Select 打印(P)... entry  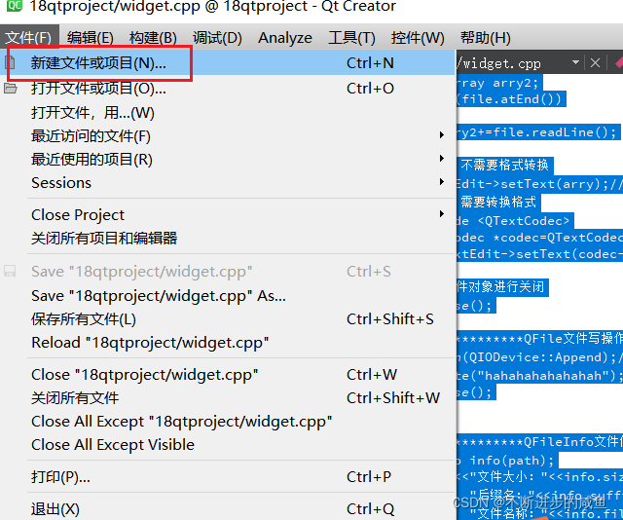click(x=227, y=477)
